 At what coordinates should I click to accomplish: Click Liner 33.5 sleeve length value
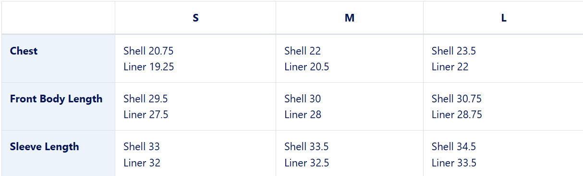click(454, 163)
